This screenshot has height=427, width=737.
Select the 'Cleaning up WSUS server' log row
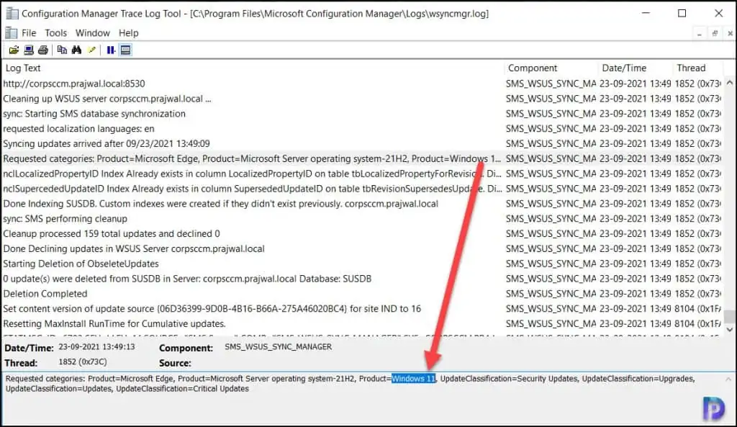[x=362, y=99]
